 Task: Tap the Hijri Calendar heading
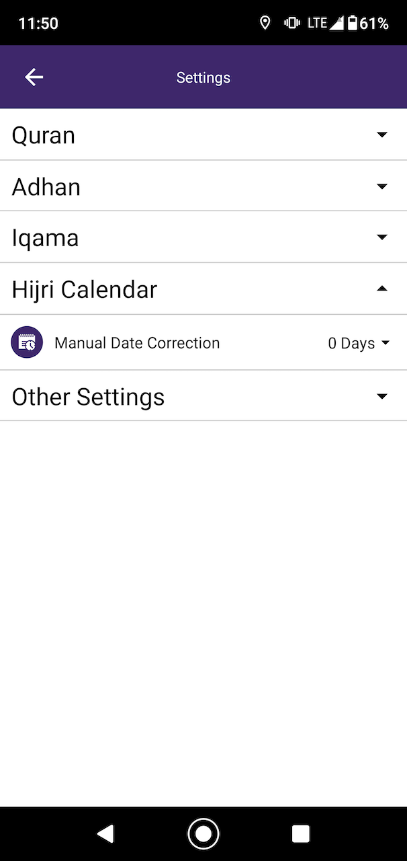85,290
